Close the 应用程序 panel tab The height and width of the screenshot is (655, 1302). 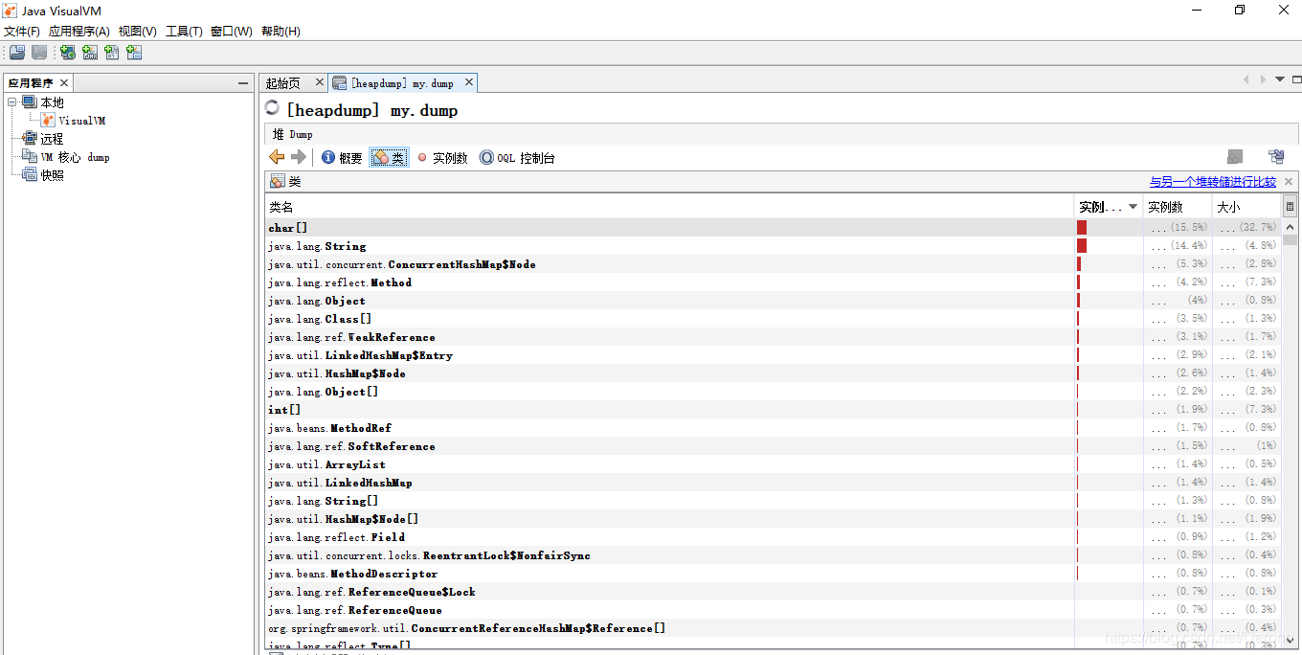64,83
